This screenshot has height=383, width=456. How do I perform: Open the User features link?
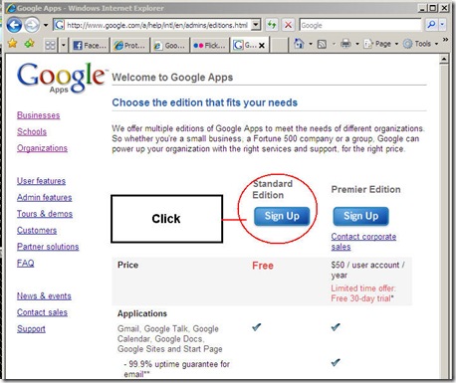(x=41, y=181)
